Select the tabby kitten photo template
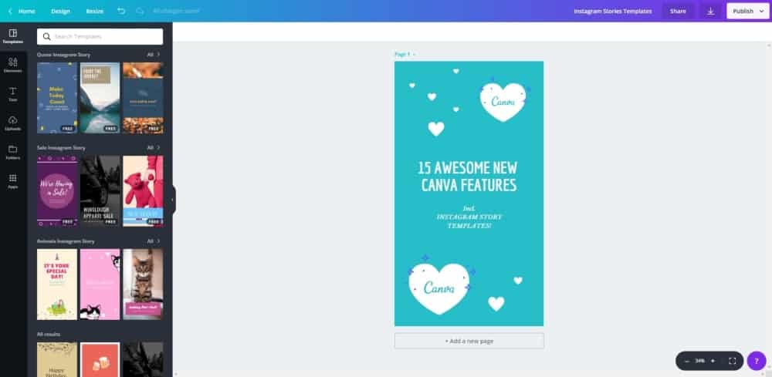Image resolution: width=772 pixels, height=377 pixels. (x=143, y=284)
